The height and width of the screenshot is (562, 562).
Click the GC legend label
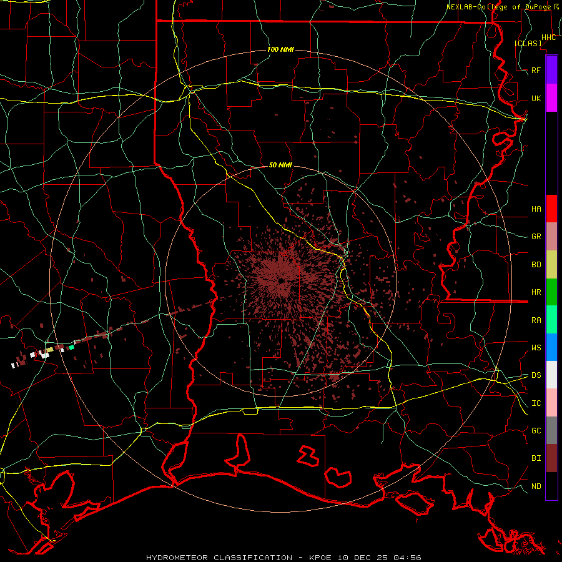536,430
